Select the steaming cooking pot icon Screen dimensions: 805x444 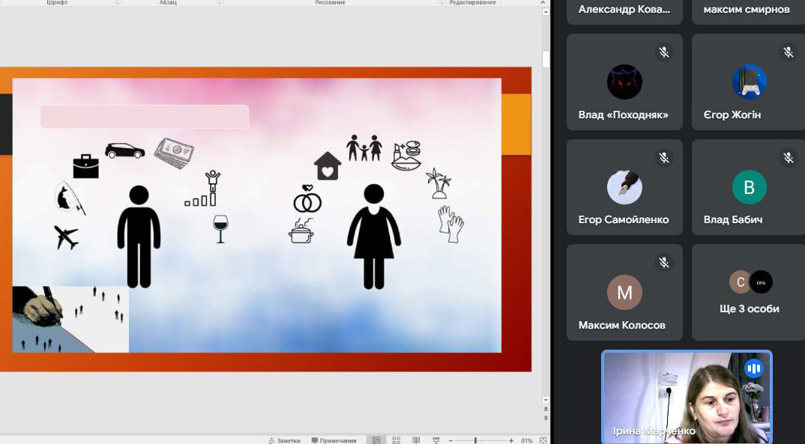click(x=301, y=231)
